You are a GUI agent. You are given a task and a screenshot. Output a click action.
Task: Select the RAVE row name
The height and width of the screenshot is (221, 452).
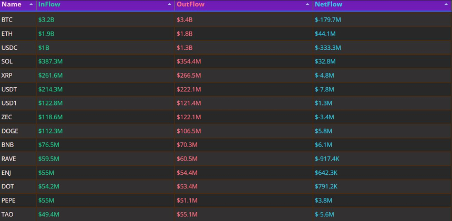coord(8,159)
